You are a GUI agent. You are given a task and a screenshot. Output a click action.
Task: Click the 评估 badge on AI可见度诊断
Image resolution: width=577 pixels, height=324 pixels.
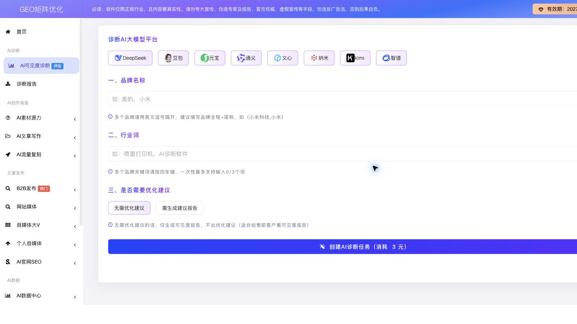pos(57,66)
